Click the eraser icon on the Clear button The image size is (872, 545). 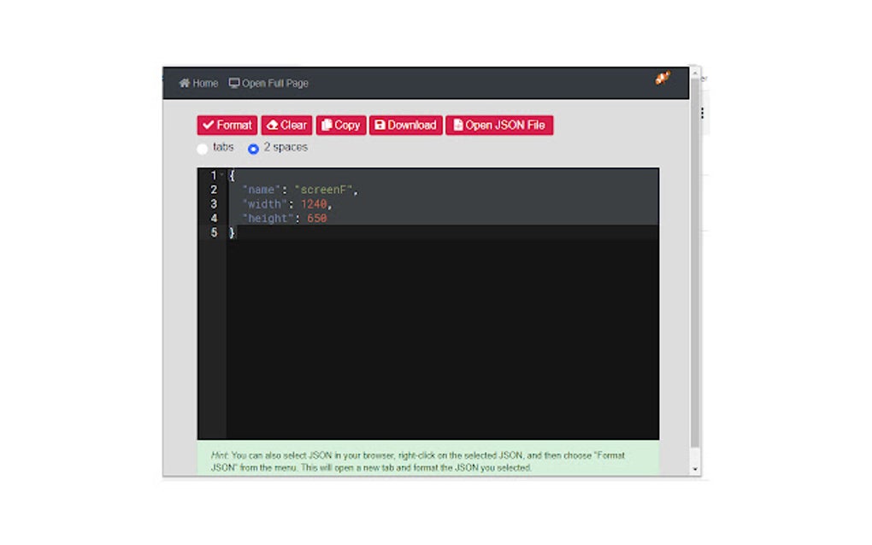[x=272, y=125]
